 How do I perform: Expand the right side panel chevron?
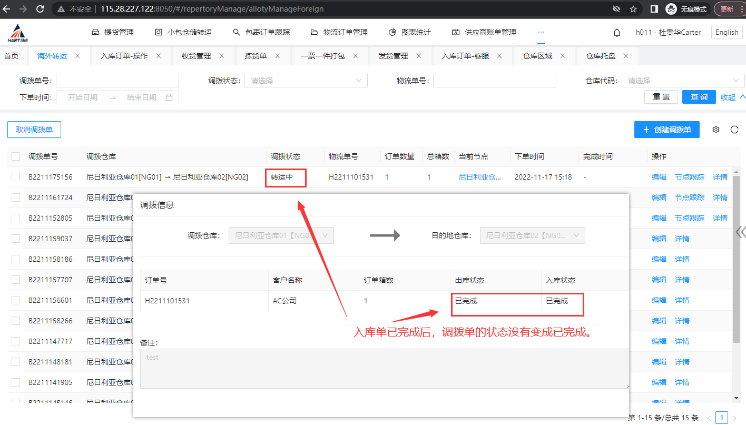pyautogui.click(x=741, y=232)
